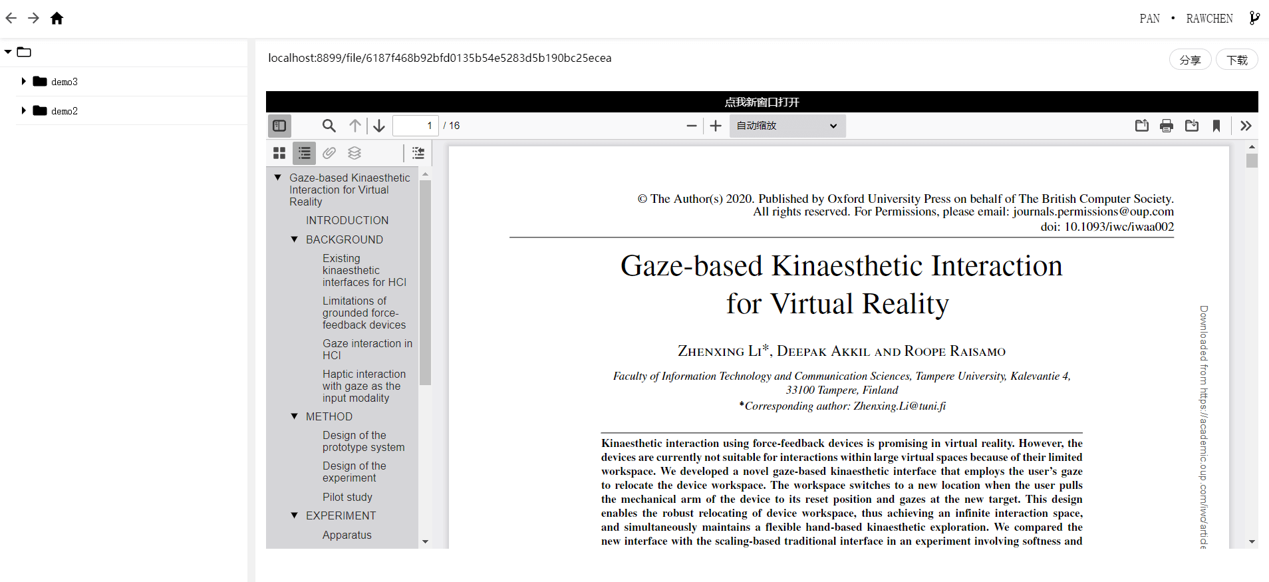Collapse the BACKGROUND outline section
Screen dimensions: 1269x582
click(295, 239)
